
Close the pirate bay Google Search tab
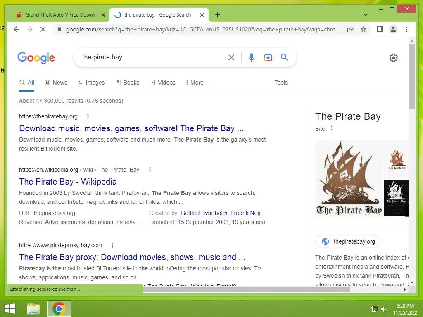click(202, 15)
